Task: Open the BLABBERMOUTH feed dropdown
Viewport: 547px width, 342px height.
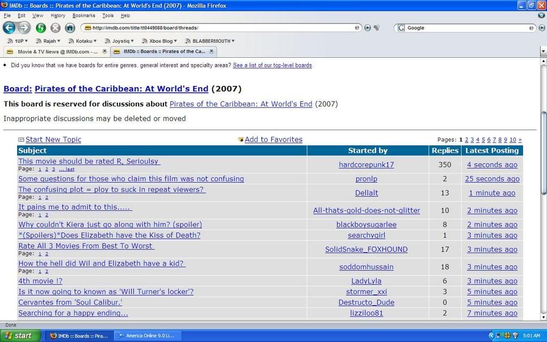Action: point(210,41)
